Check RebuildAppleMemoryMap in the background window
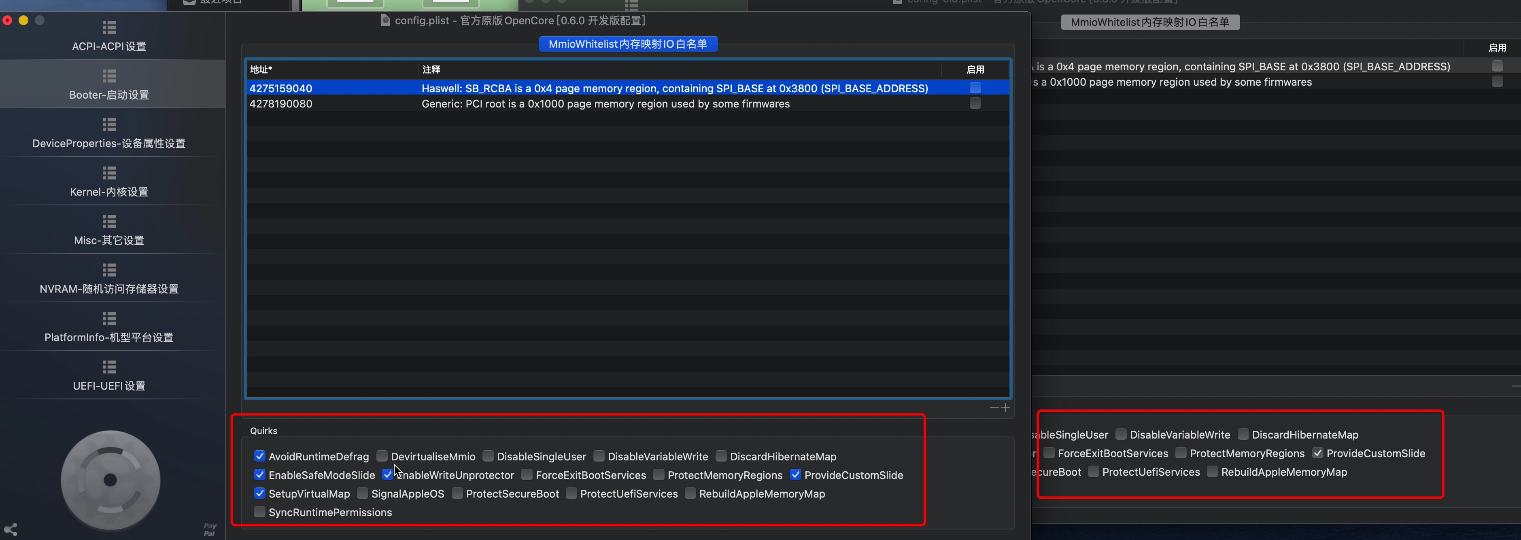The width and height of the screenshot is (1521, 540). click(x=1212, y=472)
